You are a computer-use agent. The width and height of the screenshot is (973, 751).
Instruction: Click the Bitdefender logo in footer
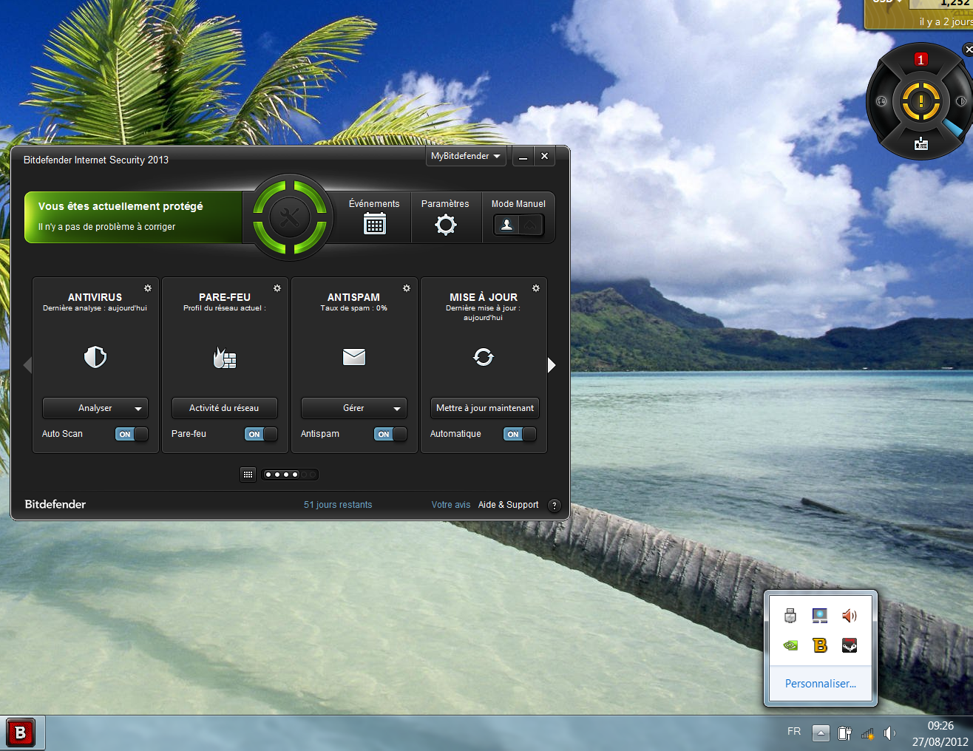point(55,504)
